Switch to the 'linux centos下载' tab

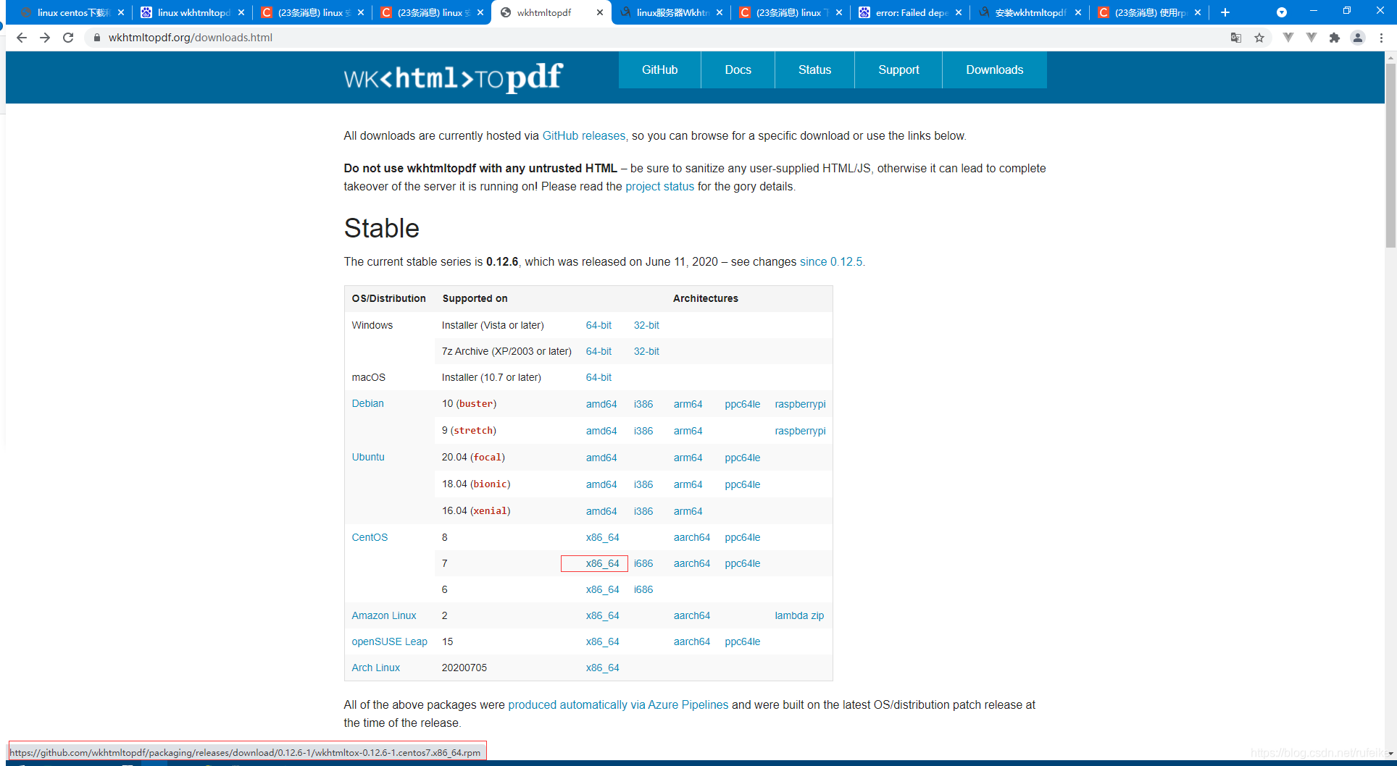point(72,12)
